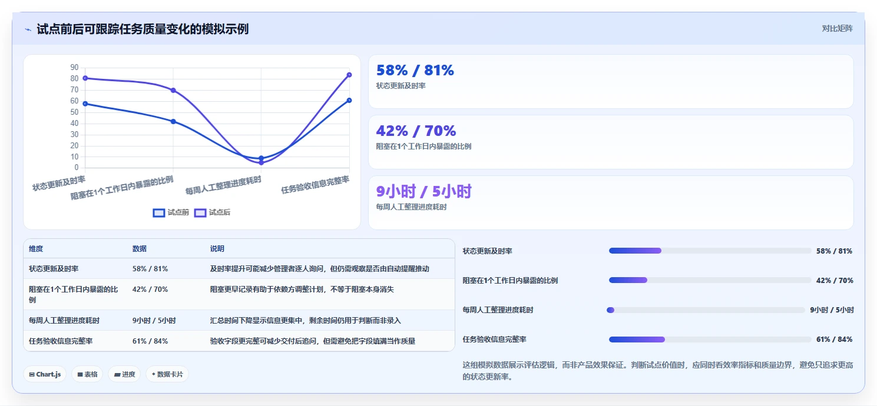
Task: Click the 试点前 point for 任务验收信息完整率
Action: [349, 100]
